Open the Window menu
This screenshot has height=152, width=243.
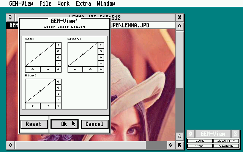pos(106,3)
